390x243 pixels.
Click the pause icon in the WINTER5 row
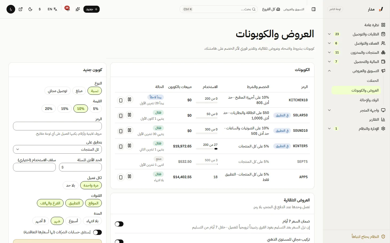(x=129, y=146)
